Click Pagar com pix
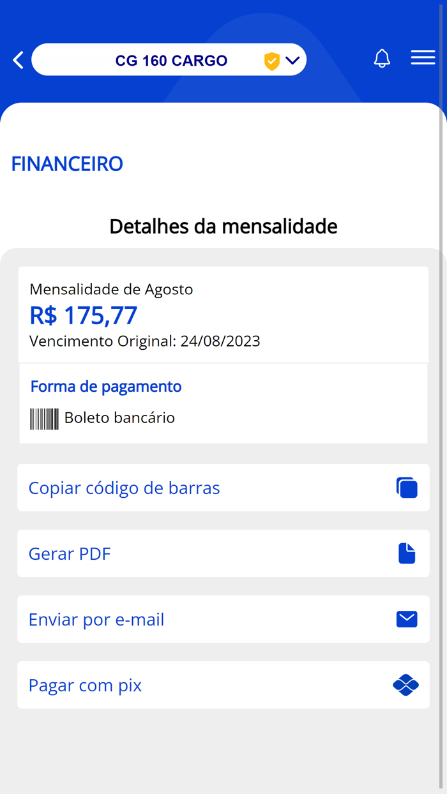Viewport: 447px width, 794px height. pos(84,685)
